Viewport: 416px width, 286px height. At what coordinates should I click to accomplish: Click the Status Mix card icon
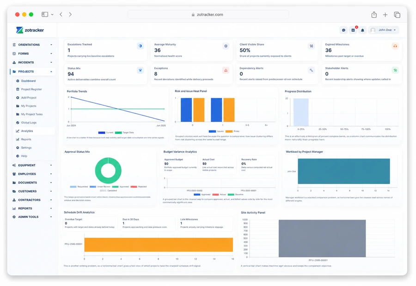tap(141, 70)
